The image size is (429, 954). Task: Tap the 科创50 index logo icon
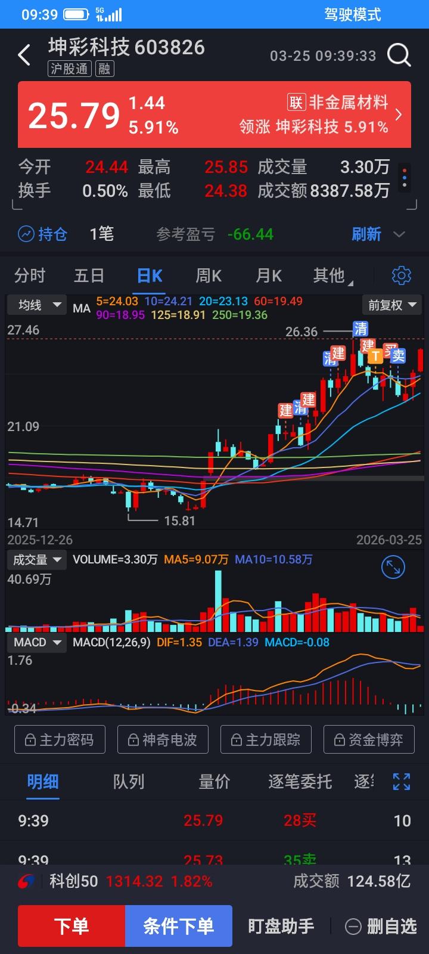pos(26,881)
